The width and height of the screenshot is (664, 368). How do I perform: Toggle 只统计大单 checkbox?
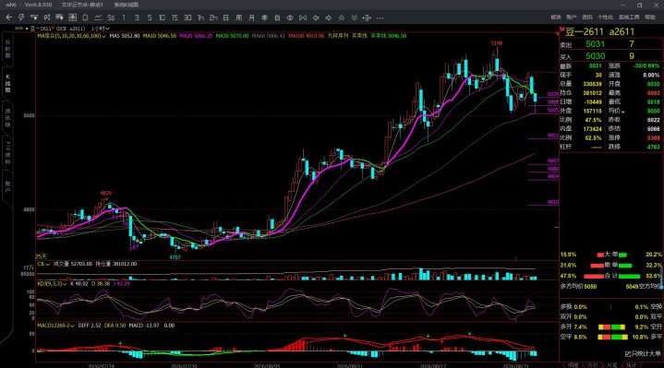(628, 353)
